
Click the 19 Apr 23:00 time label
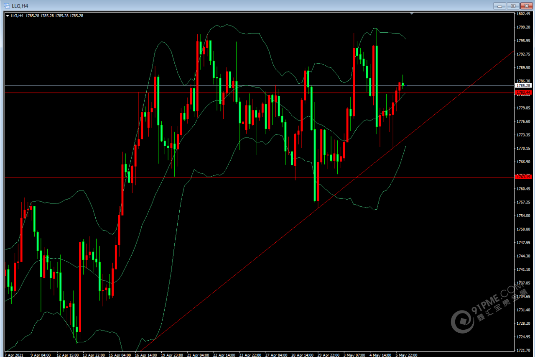click(172, 355)
